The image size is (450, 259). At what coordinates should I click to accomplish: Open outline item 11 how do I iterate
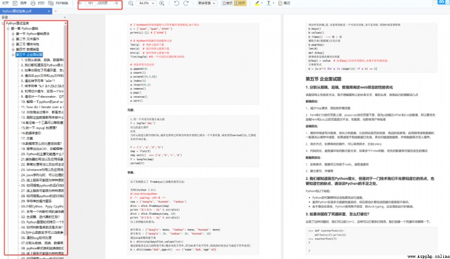tap(42, 107)
